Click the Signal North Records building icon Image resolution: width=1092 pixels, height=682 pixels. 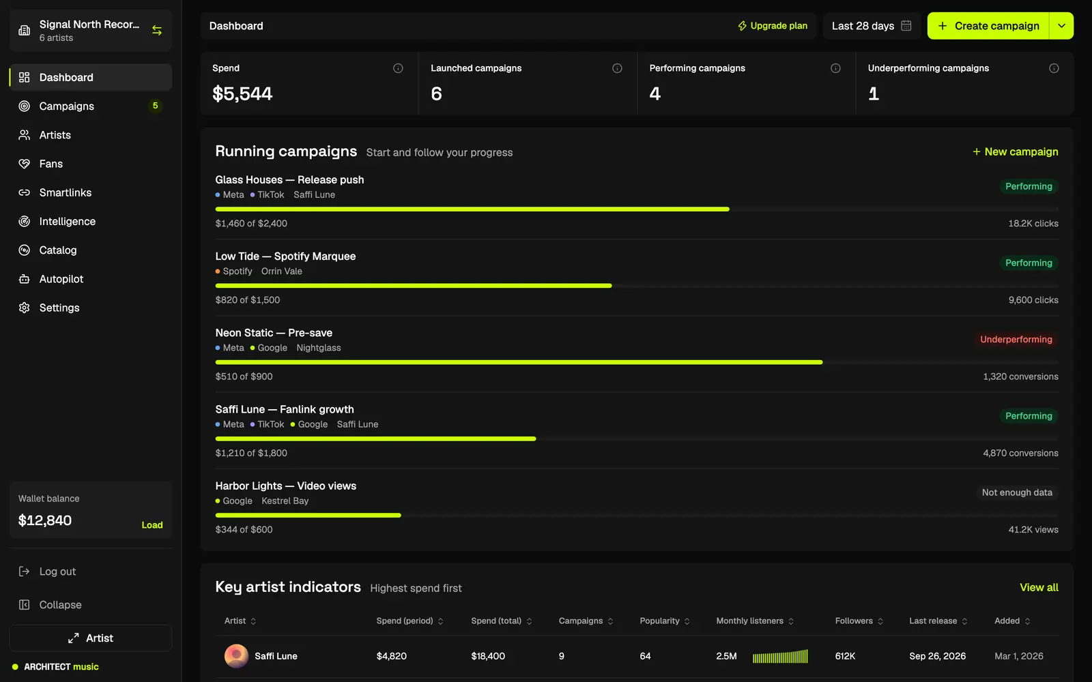click(x=25, y=31)
